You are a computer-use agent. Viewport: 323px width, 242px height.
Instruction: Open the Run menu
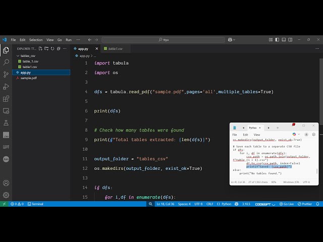69,40
